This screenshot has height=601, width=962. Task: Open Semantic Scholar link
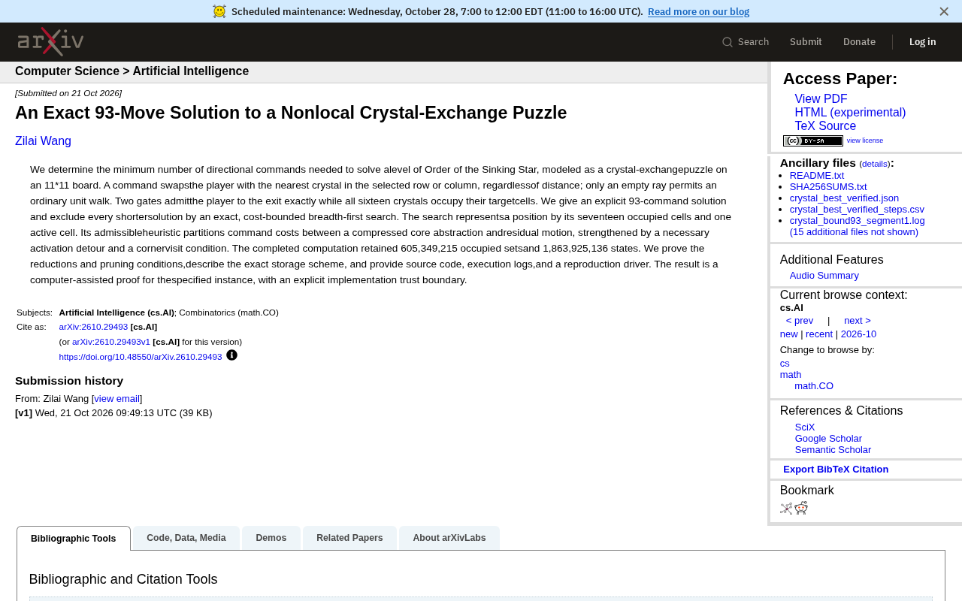833,450
